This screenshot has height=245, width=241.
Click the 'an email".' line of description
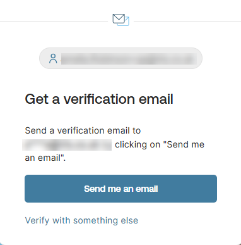point(45,158)
